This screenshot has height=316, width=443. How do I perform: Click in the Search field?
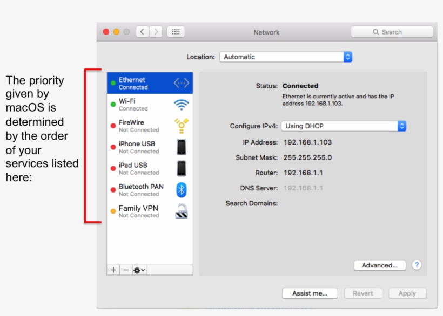[x=392, y=32]
